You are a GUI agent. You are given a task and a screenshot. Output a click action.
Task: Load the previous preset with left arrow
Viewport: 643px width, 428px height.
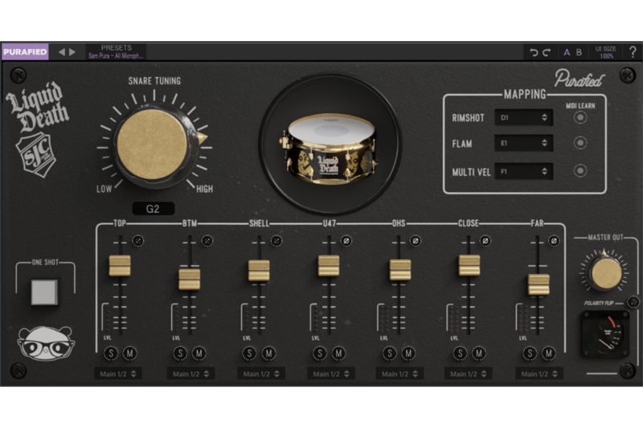[x=62, y=52]
